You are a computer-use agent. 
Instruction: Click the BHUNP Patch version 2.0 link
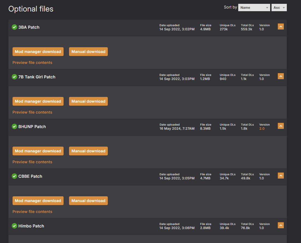262,129
